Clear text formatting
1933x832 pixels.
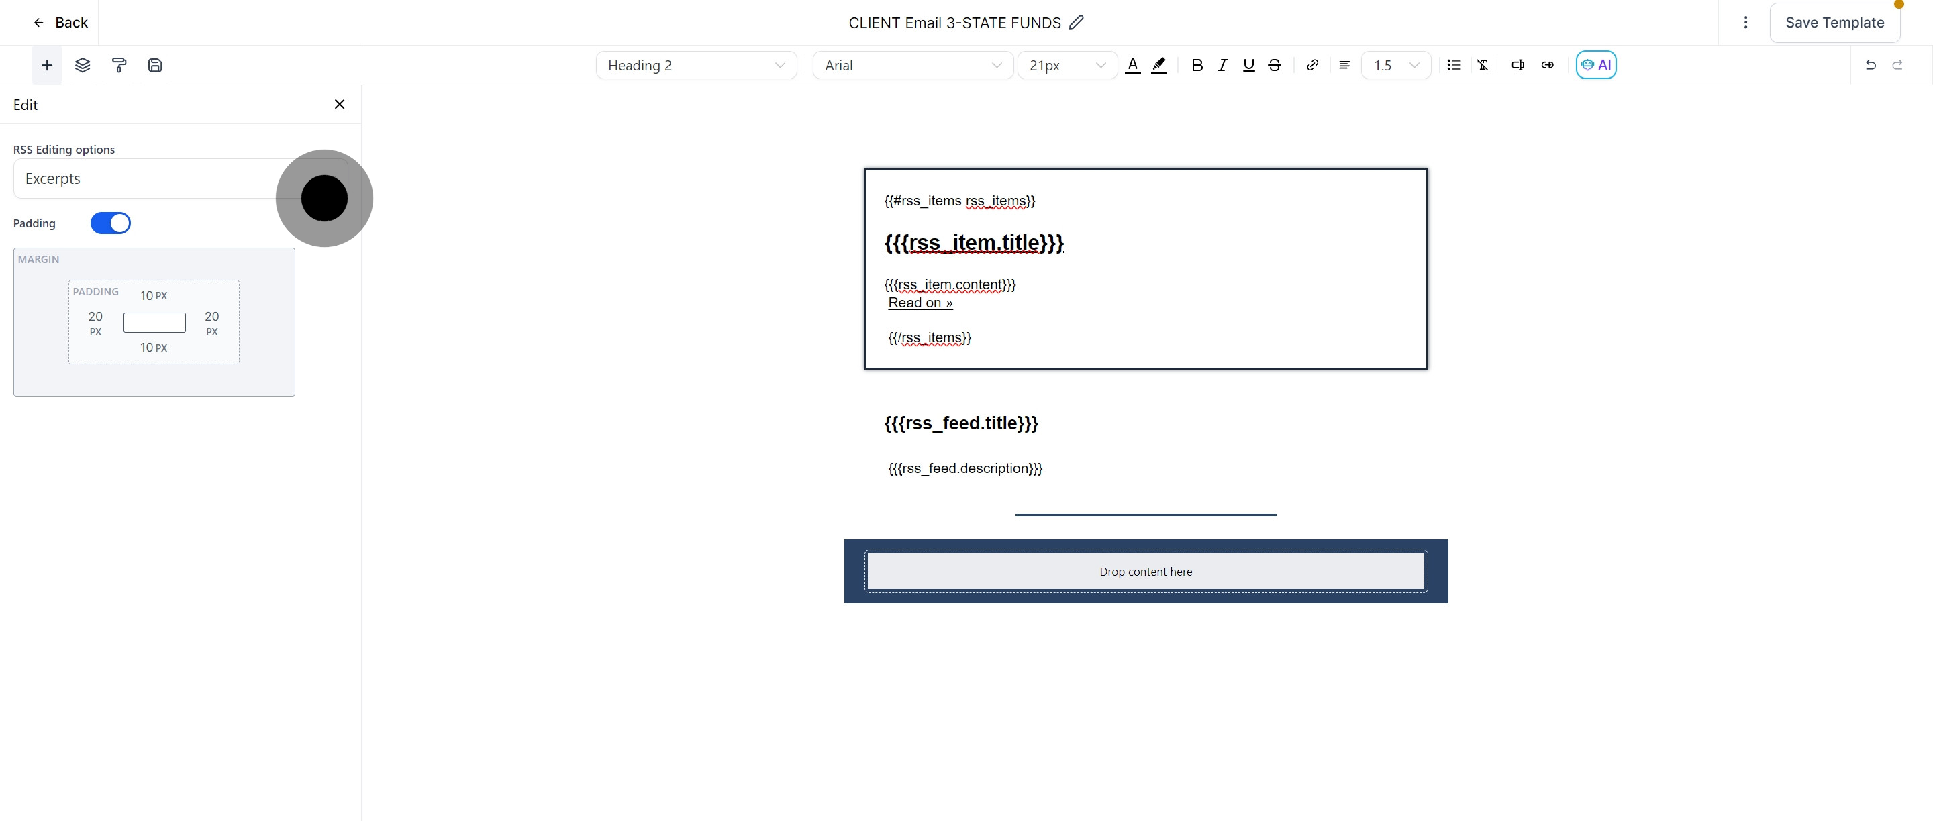[x=1483, y=65]
